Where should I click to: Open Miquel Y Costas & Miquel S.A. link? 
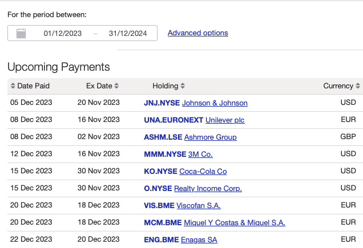click(x=235, y=223)
